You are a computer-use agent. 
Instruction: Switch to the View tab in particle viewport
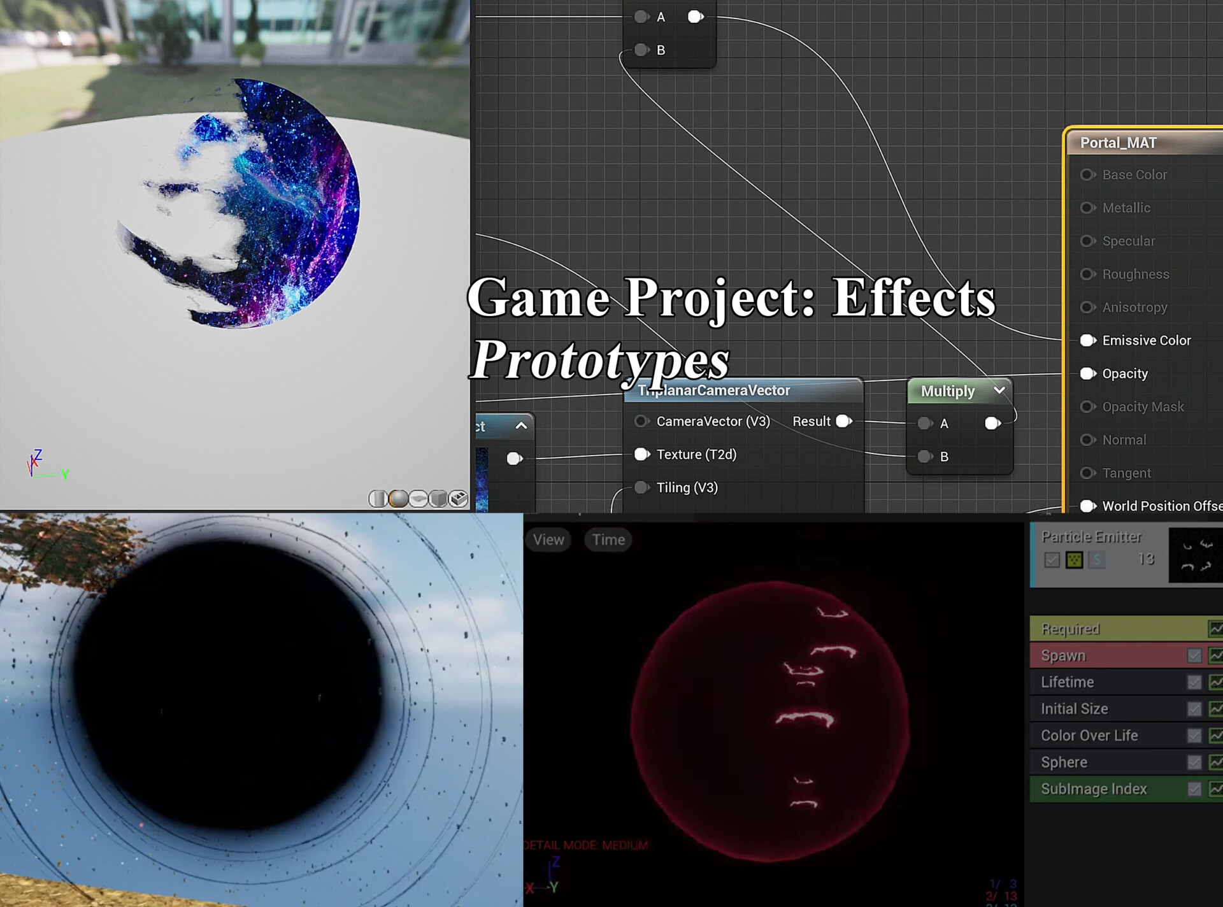(548, 539)
